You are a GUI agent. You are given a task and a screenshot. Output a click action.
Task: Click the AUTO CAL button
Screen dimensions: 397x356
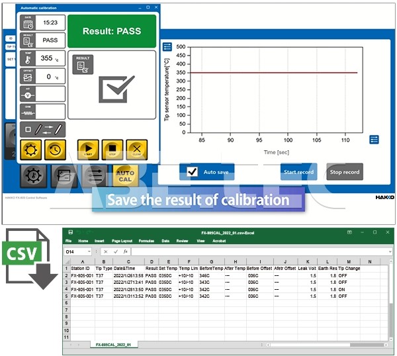point(125,176)
